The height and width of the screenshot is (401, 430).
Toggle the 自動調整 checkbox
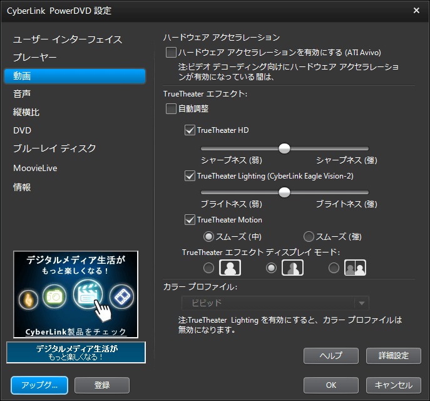point(171,108)
